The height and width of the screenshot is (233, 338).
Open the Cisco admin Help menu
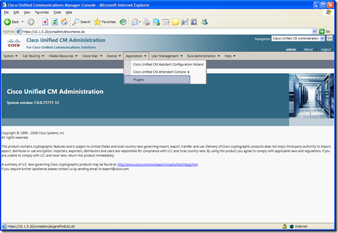point(230,56)
